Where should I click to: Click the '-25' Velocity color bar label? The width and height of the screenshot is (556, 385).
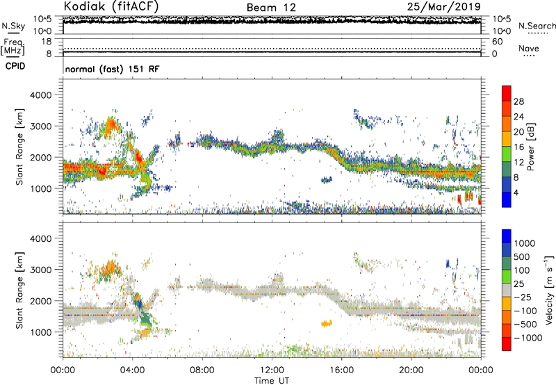(524, 297)
